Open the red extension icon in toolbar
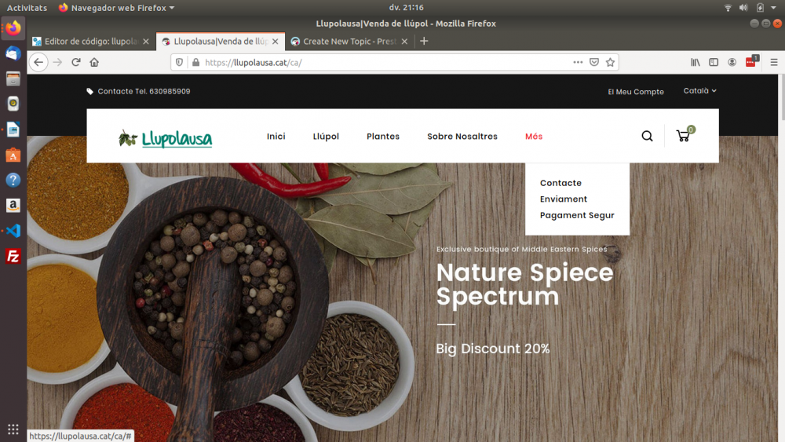The image size is (785, 442). (751, 62)
